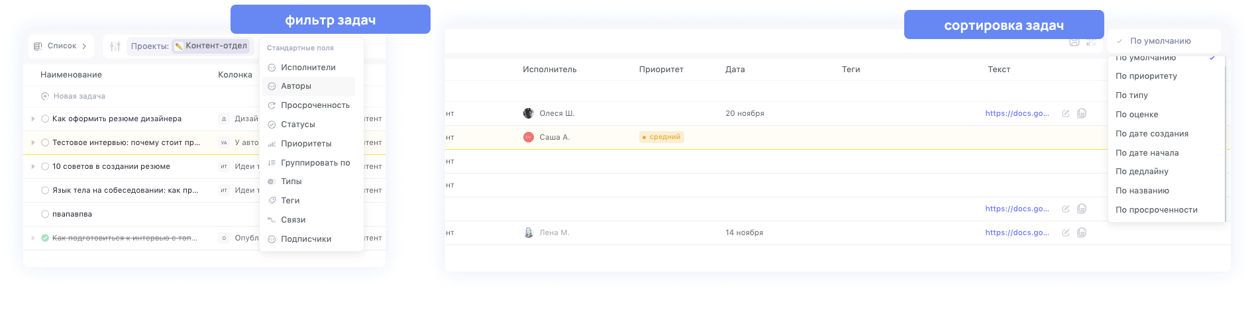Image resolution: width=1248 pixels, height=312 pixels.
Task: Select the Теги filter option
Action: pyautogui.click(x=309, y=201)
